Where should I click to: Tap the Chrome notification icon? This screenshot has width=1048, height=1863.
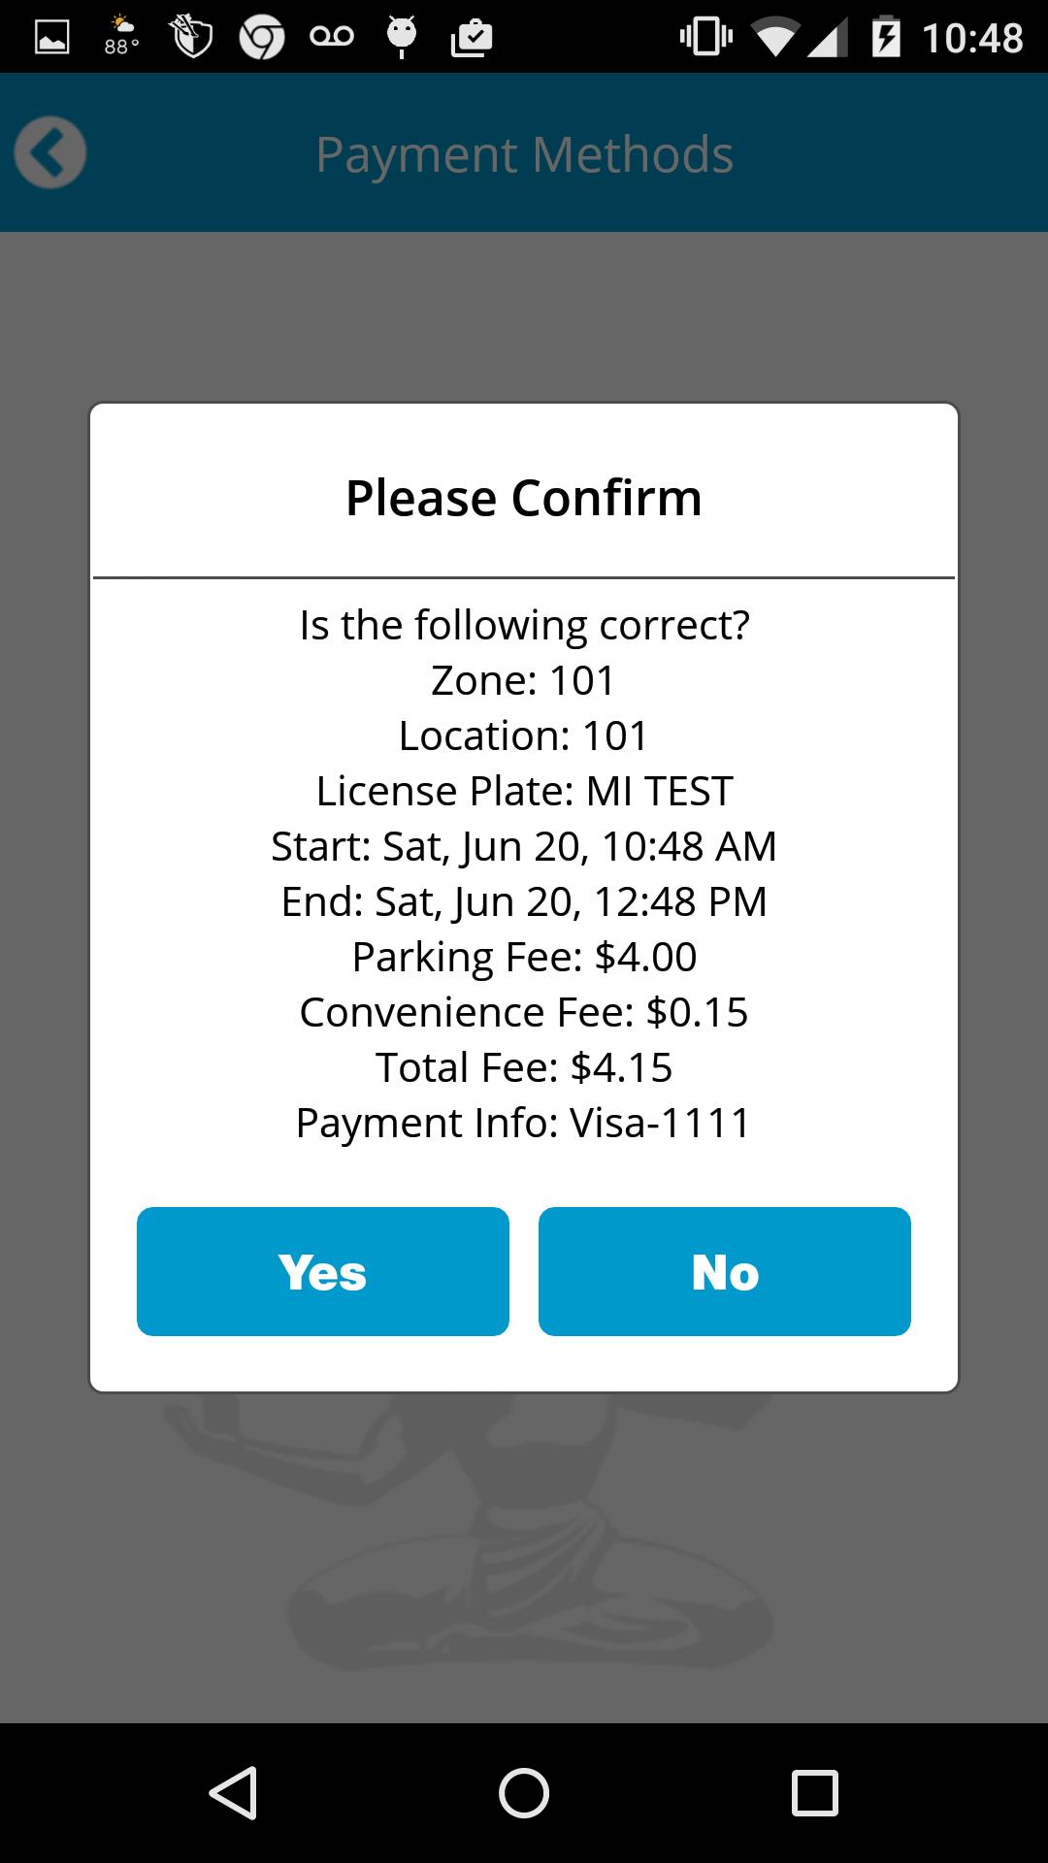(x=262, y=37)
